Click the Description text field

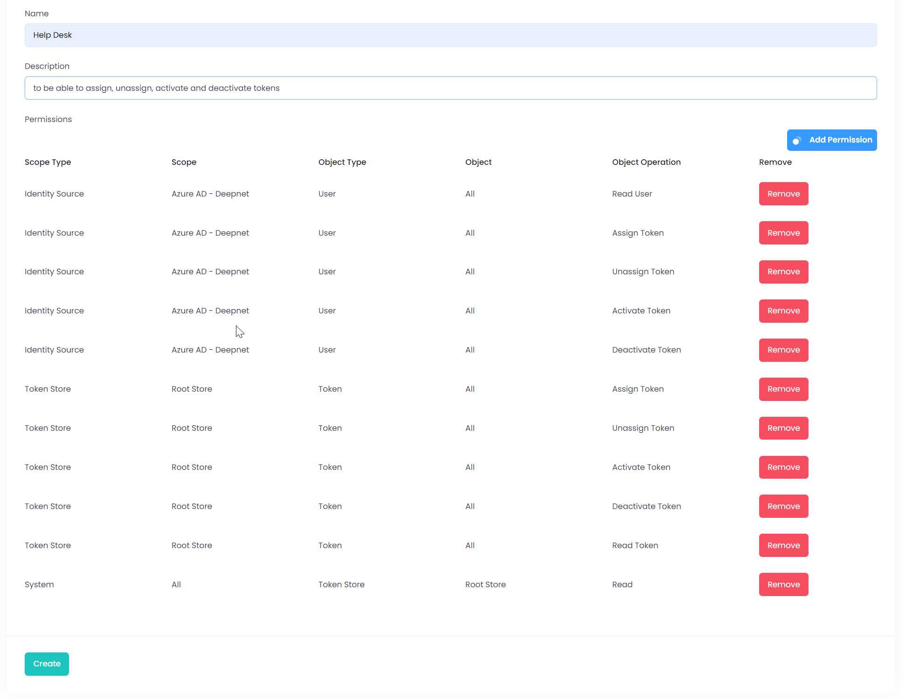[x=450, y=88]
